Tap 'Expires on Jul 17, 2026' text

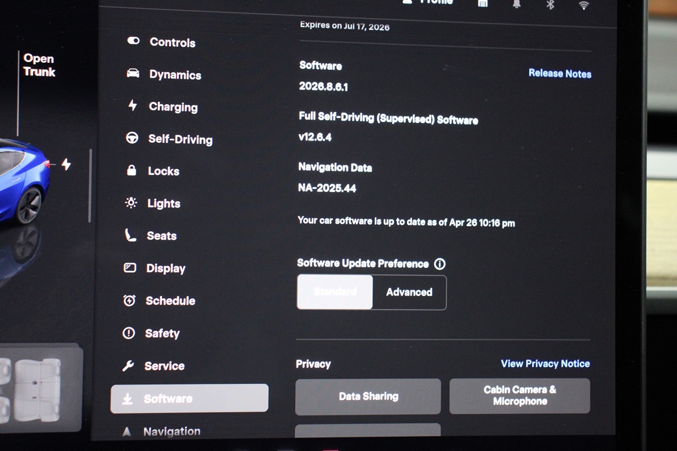click(x=345, y=26)
